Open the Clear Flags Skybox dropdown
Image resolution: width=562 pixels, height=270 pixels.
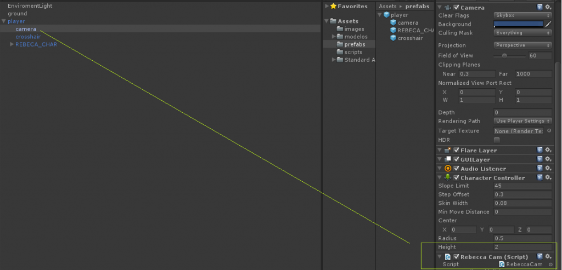(522, 15)
